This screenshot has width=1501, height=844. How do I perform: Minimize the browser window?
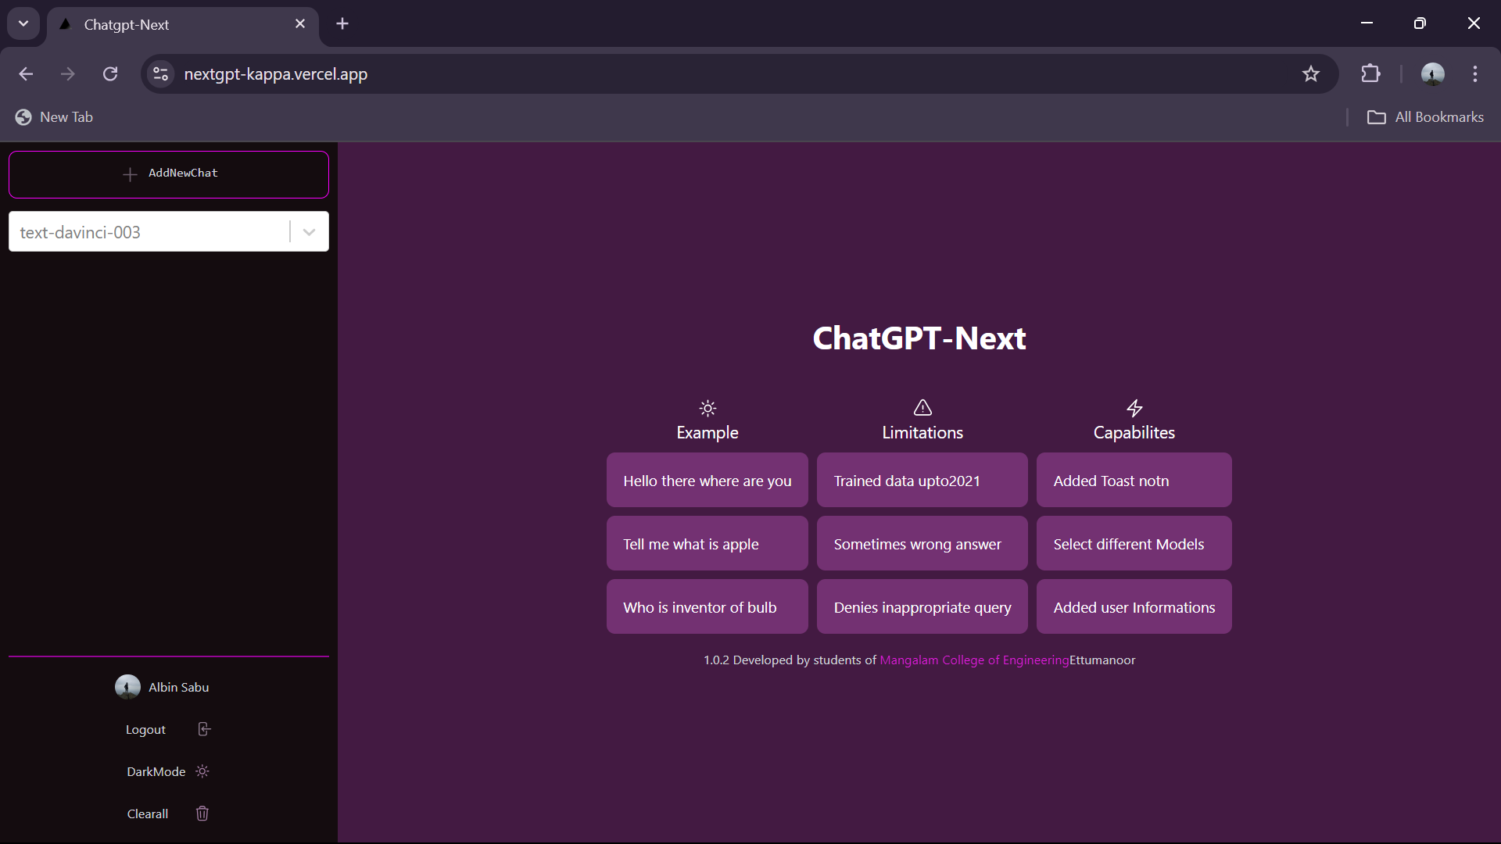pos(1367,23)
